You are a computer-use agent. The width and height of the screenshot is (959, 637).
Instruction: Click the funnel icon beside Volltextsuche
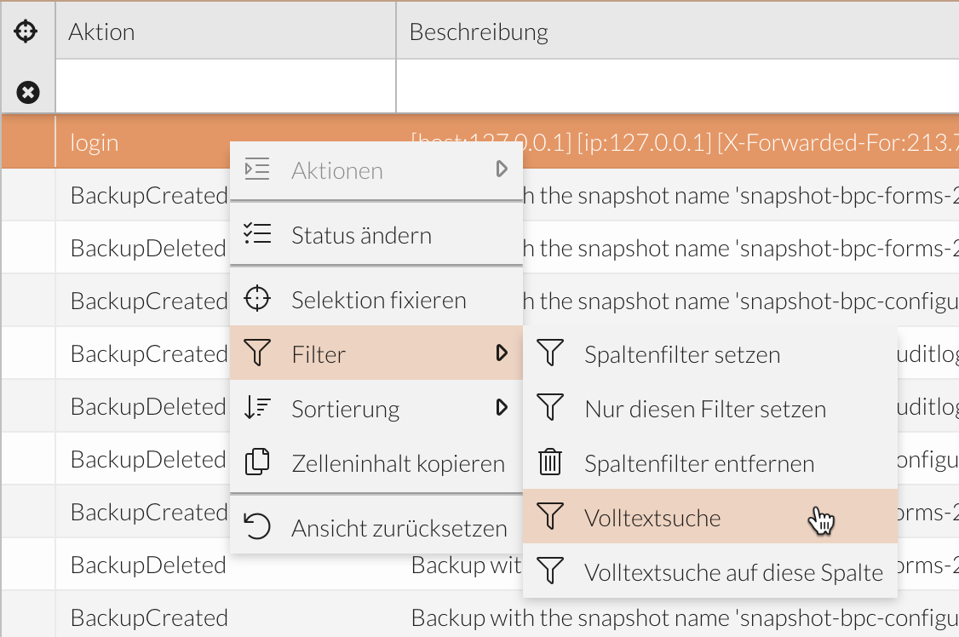point(550,516)
